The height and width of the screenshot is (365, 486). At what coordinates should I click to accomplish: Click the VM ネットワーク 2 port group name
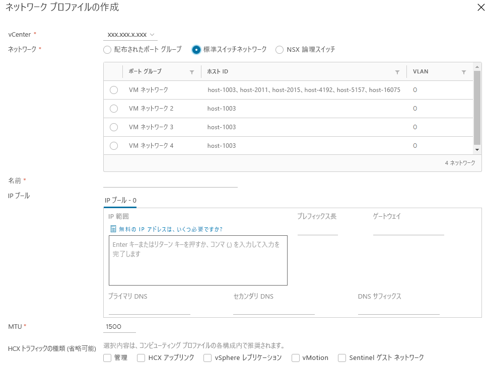pos(151,109)
